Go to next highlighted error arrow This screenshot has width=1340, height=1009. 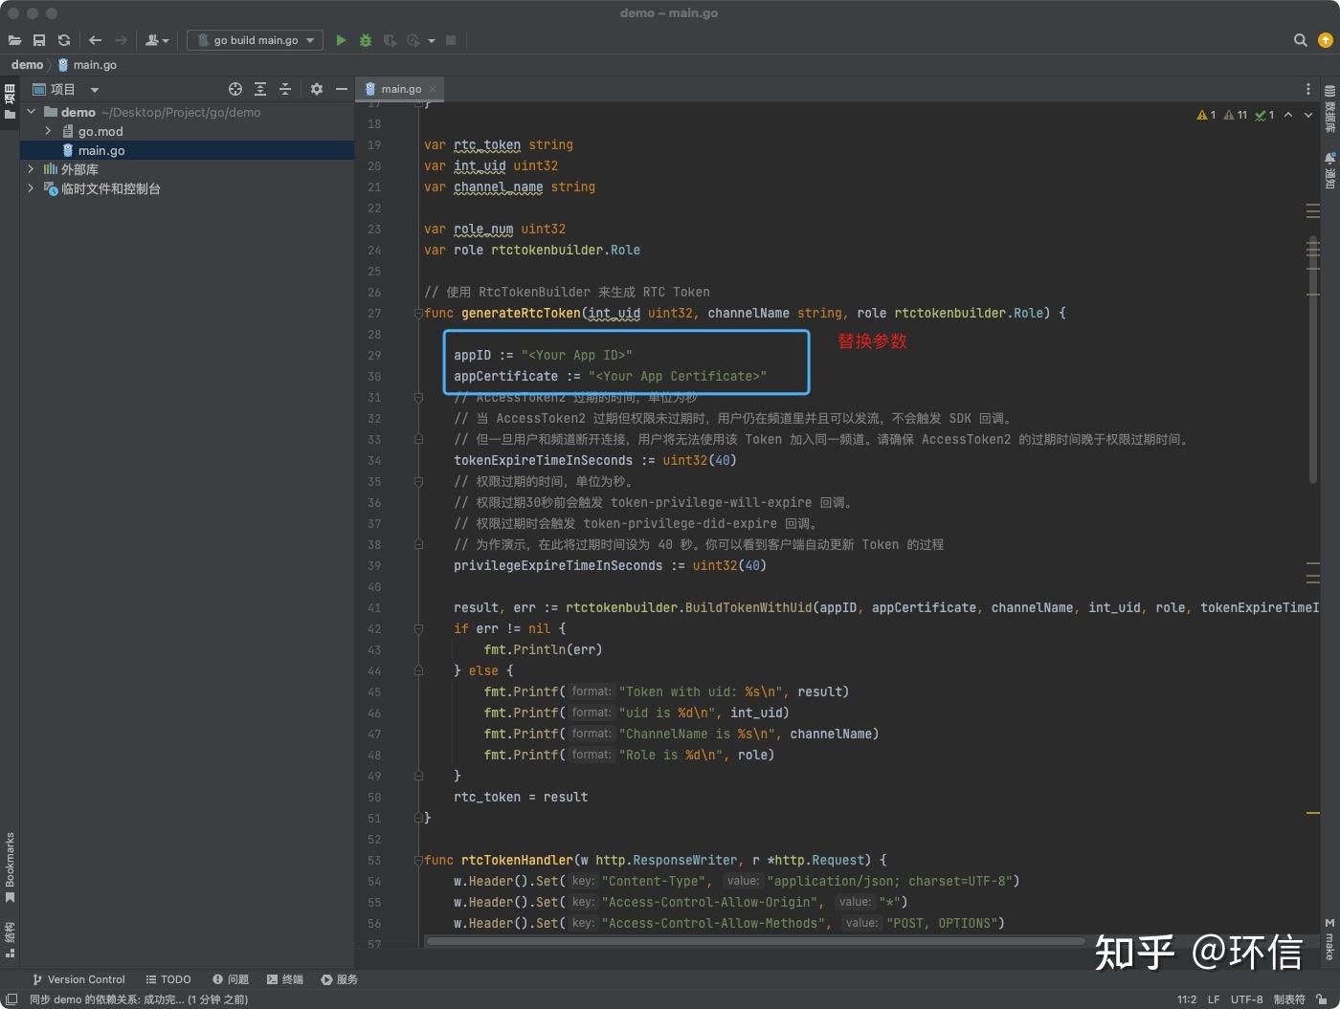click(1308, 115)
